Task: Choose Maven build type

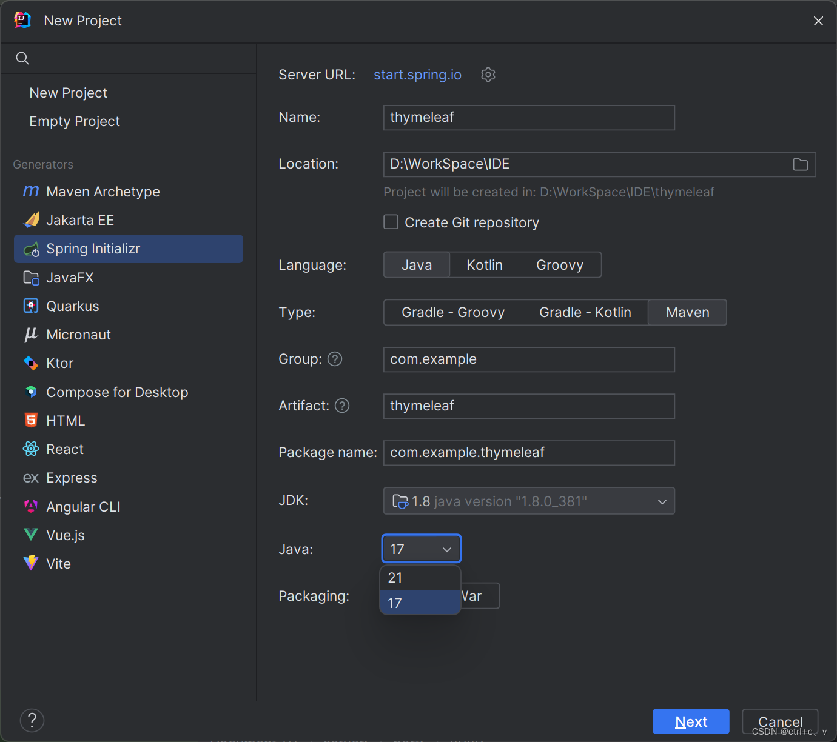Action: click(688, 312)
